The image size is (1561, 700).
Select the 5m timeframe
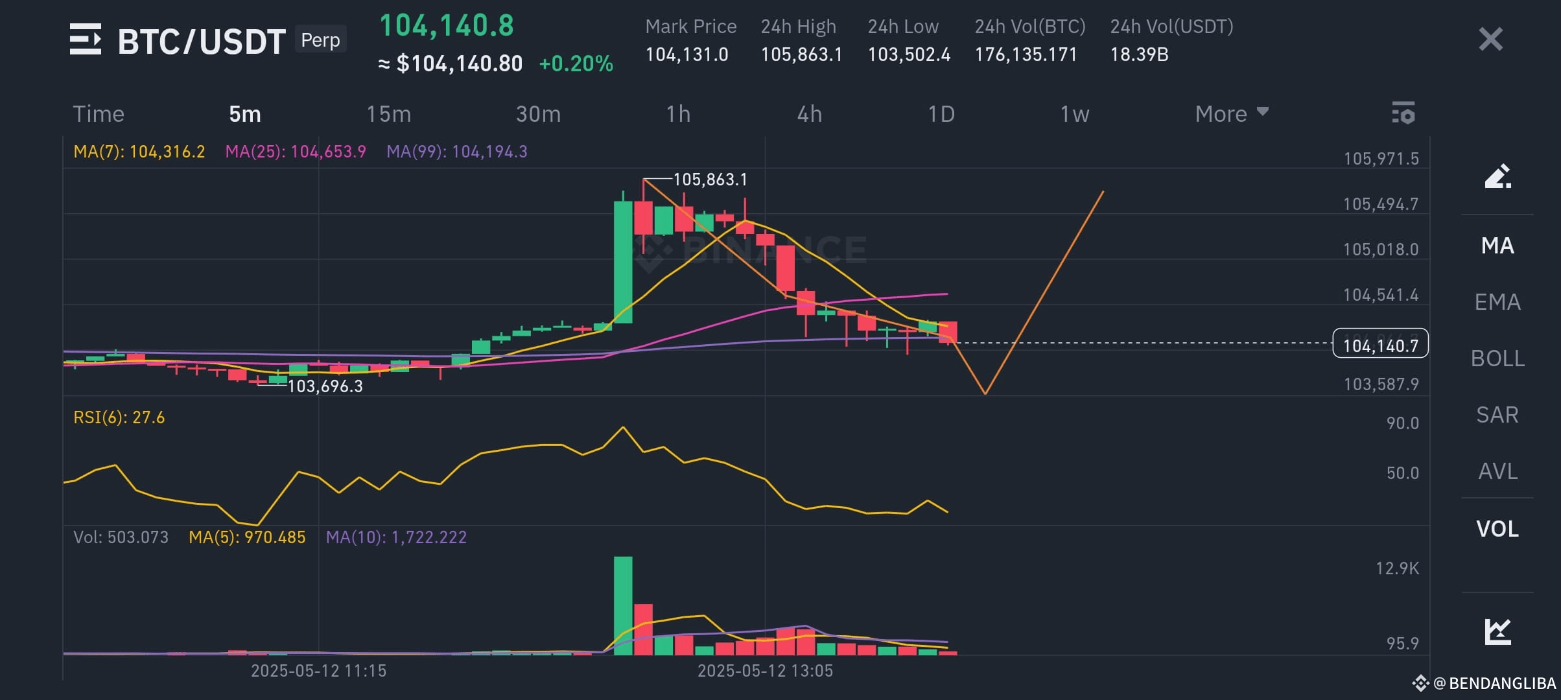click(x=245, y=114)
